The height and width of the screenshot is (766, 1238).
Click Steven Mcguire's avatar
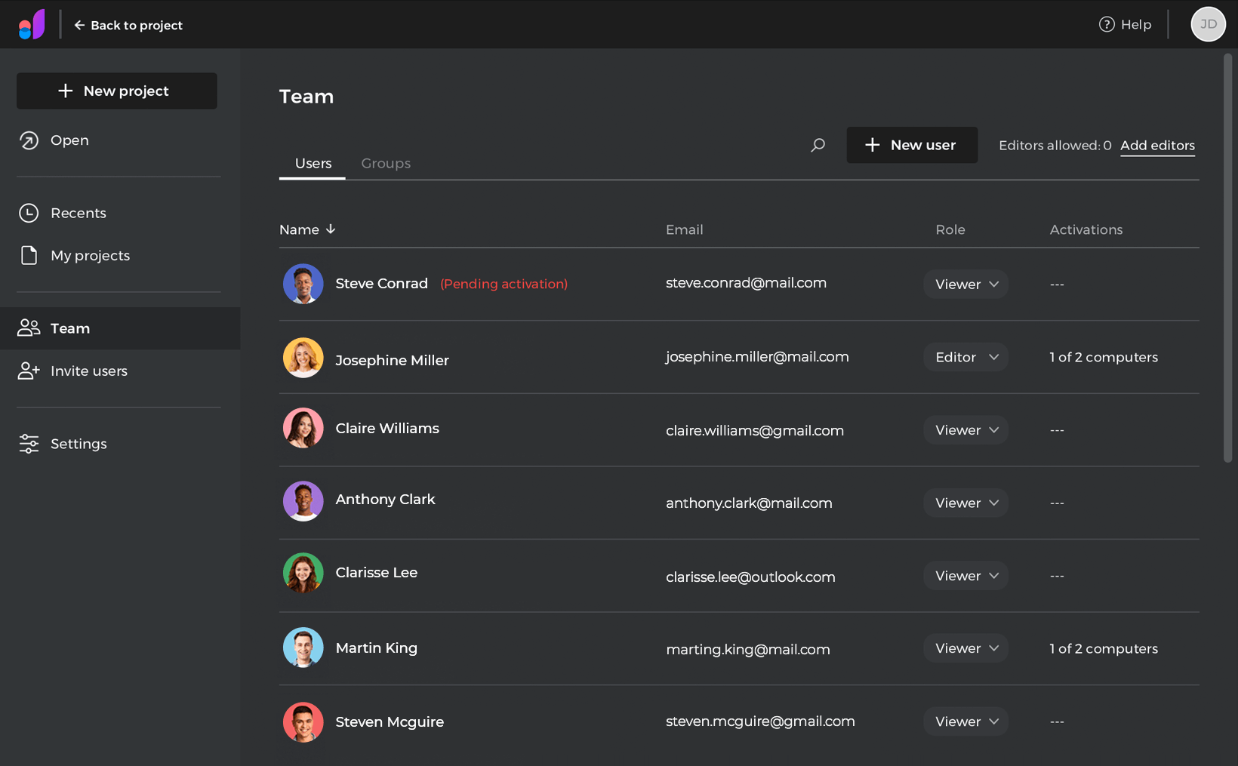(303, 722)
